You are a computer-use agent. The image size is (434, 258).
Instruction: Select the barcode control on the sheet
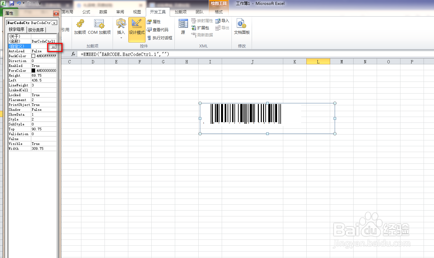[267, 118]
